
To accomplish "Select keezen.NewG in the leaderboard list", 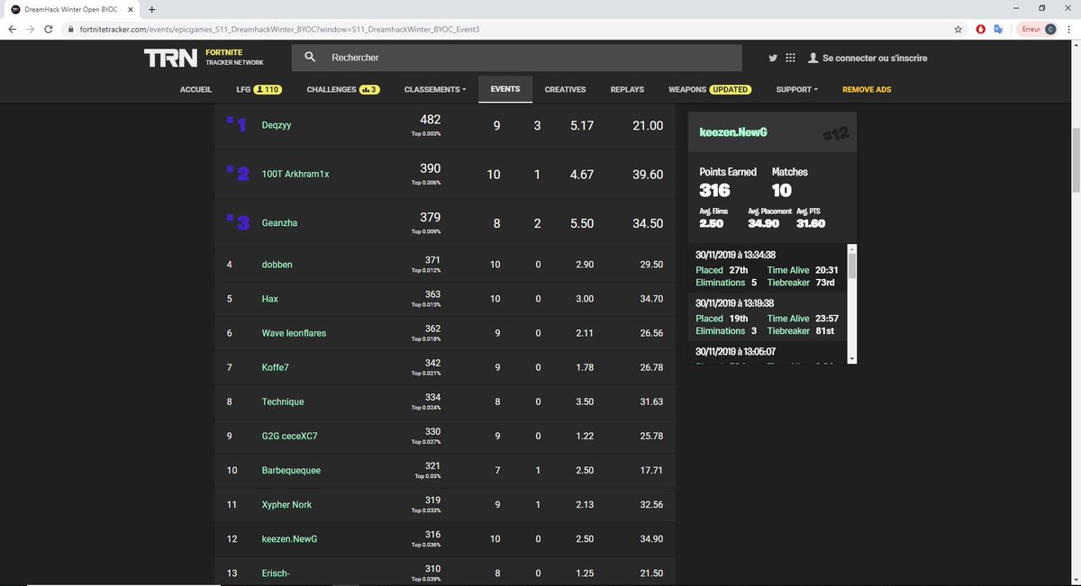I will click(290, 539).
